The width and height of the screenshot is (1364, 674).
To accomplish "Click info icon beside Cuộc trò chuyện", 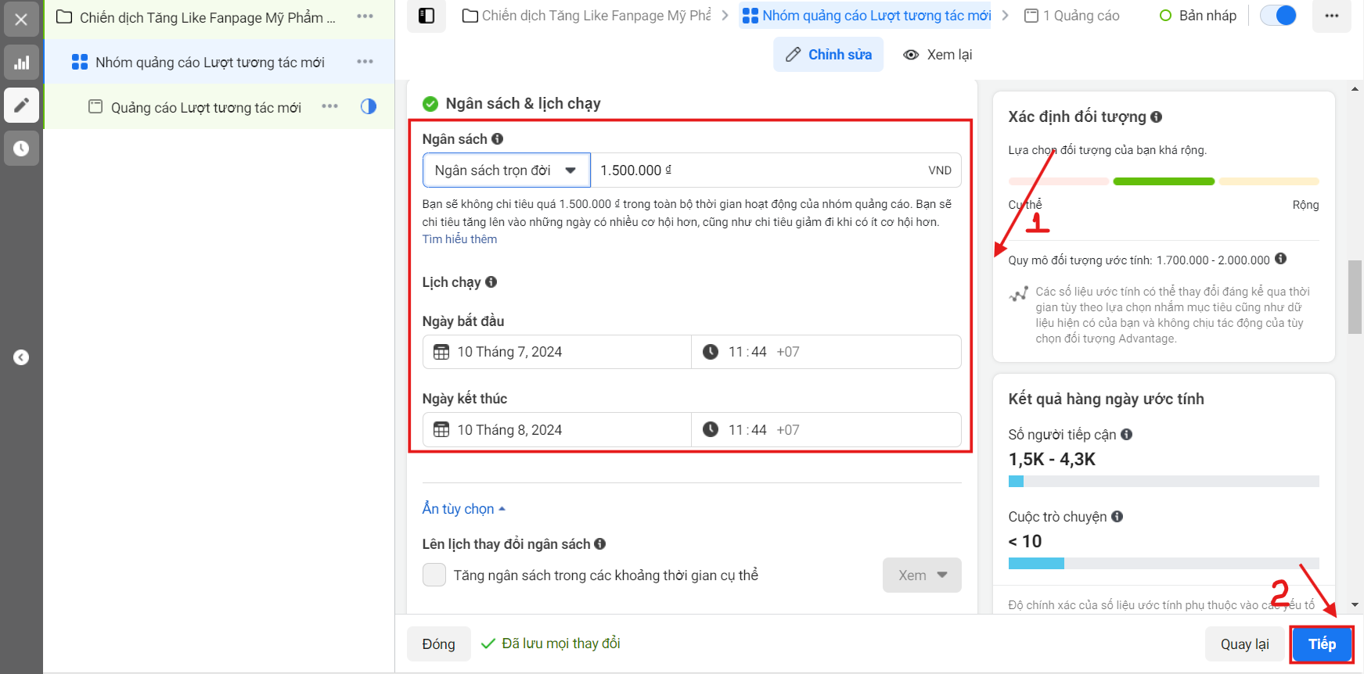I will [x=1117, y=516].
